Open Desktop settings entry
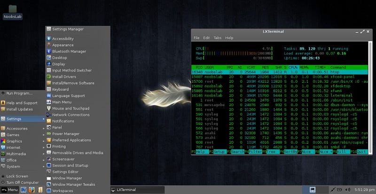 point(78,58)
